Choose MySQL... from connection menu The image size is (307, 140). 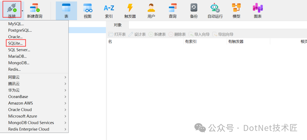click(x=16, y=24)
